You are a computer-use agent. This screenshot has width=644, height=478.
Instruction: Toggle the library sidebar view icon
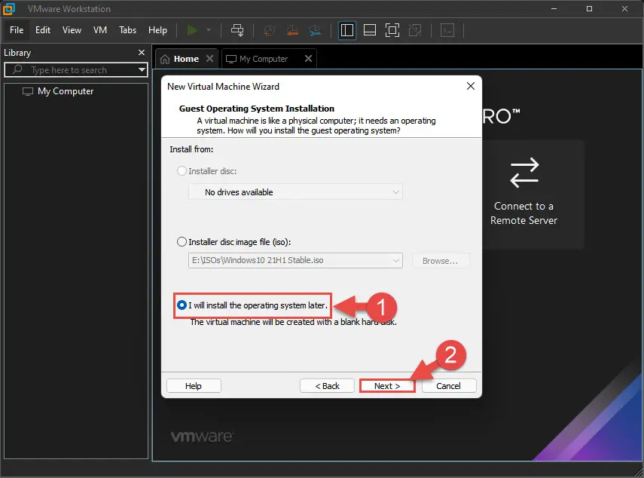point(347,30)
